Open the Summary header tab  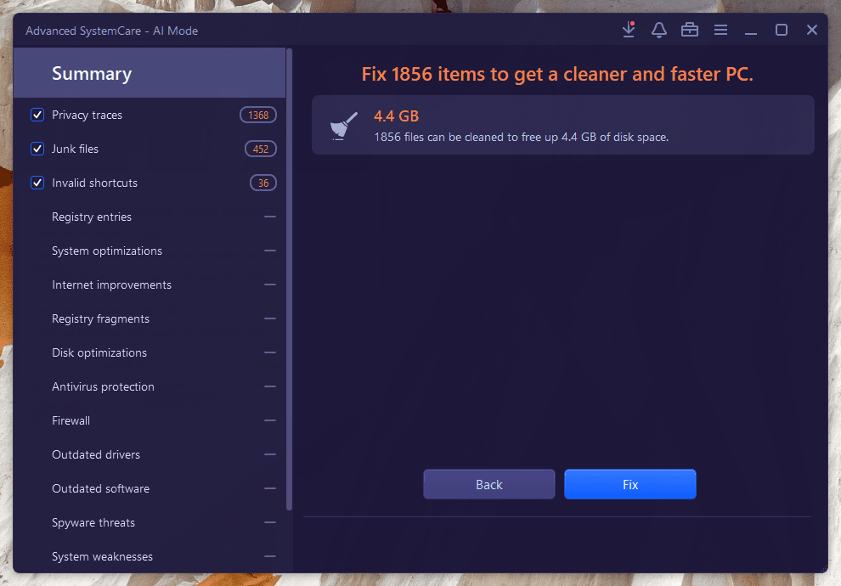(92, 73)
